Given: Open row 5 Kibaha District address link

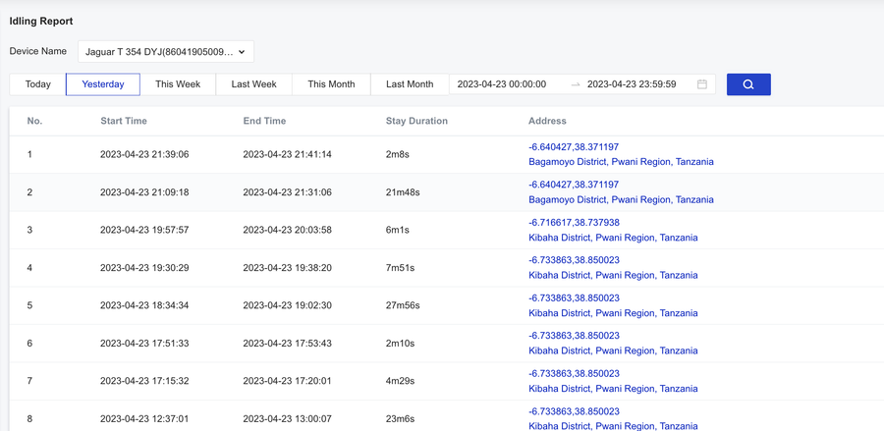Looking at the screenshot, I should [x=613, y=313].
